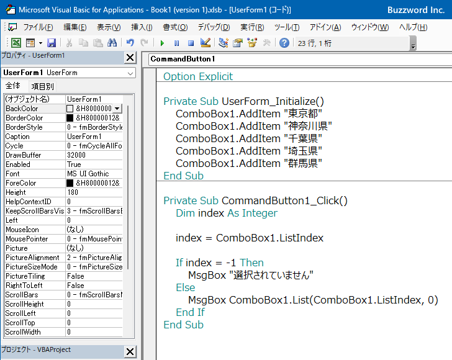
Task: Click the MsgBox "選択されていません" line
Action: click(250, 275)
